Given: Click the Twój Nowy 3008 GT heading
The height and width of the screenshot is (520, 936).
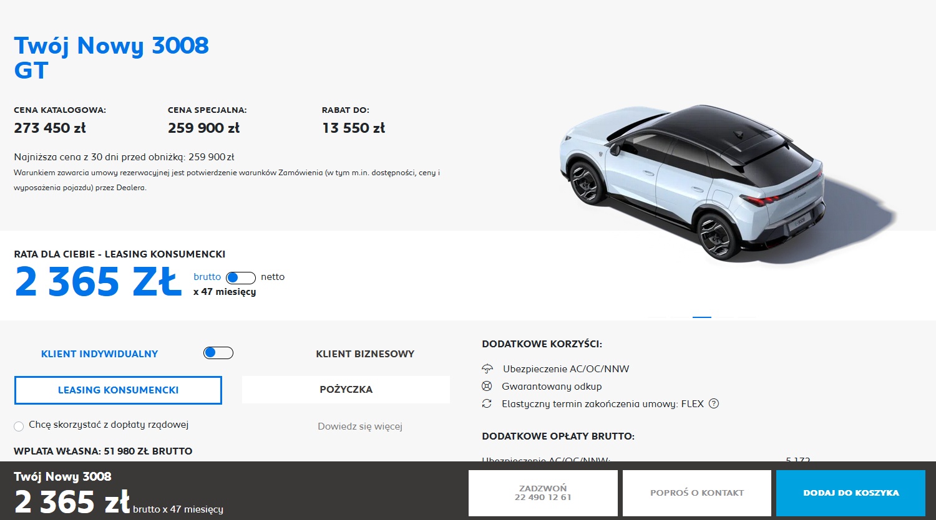Looking at the screenshot, I should (111, 57).
